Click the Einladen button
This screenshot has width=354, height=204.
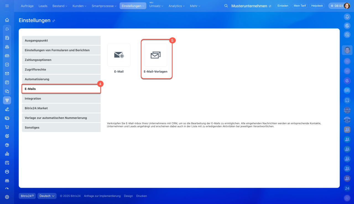283,6
